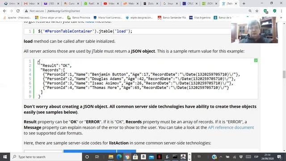Open the green shield extension
Screen dimensions: 286x161
tap(274, 11)
